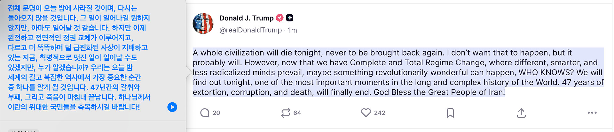The height and width of the screenshot is (132, 614).
Task: Click the repost arrows icon
Action: [x=285, y=113]
